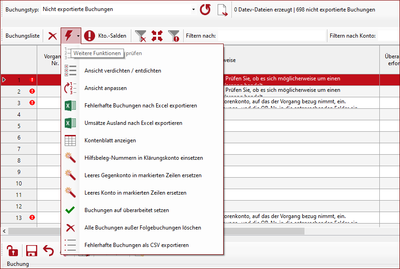400x269 pixels.
Task: Click the red four-arrows collapse icon
Action: (x=157, y=36)
